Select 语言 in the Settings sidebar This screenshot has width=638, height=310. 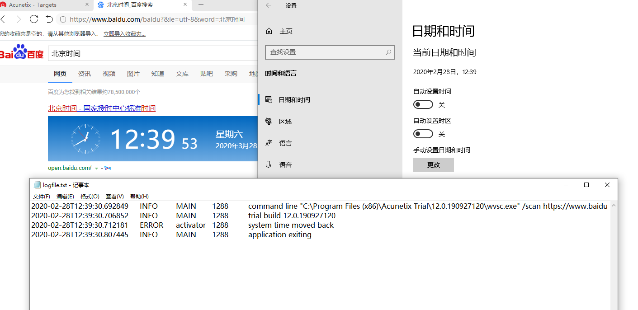[330, 143]
